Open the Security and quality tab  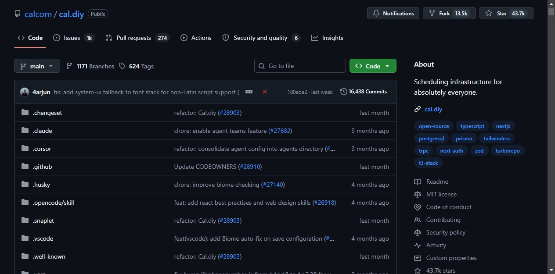point(261,38)
